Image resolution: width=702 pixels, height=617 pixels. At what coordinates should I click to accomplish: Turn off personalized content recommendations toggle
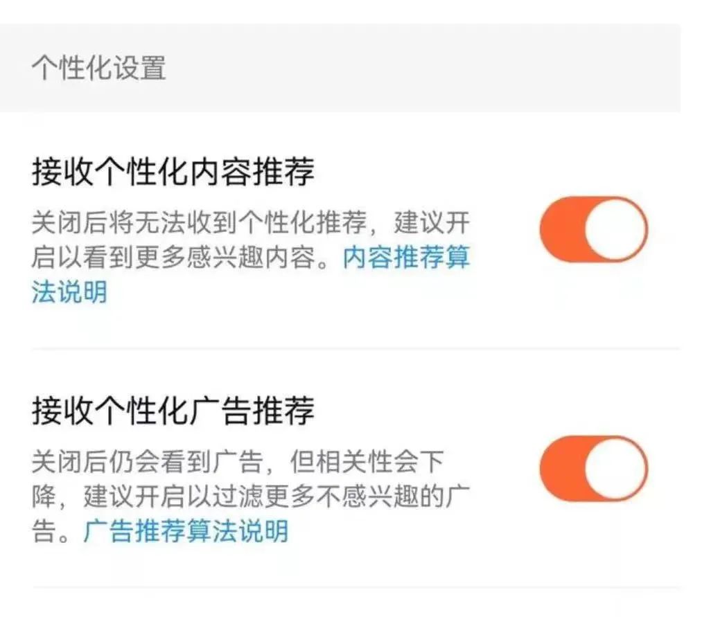pyautogui.click(x=593, y=229)
